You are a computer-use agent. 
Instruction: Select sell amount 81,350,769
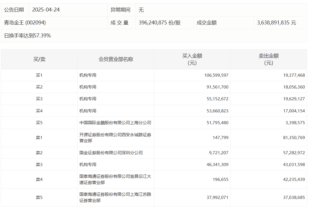click(294, 138)
